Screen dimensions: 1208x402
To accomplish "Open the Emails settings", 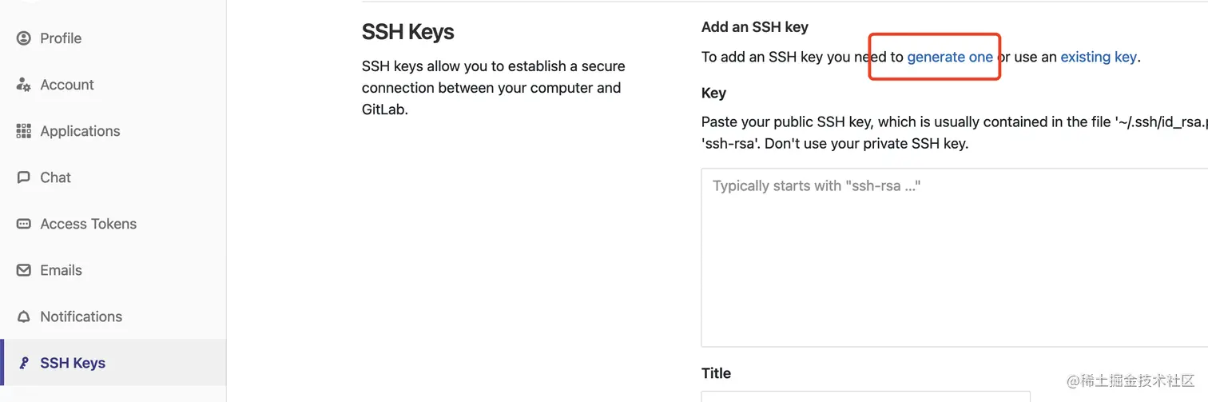I will [x=61, y=270].
